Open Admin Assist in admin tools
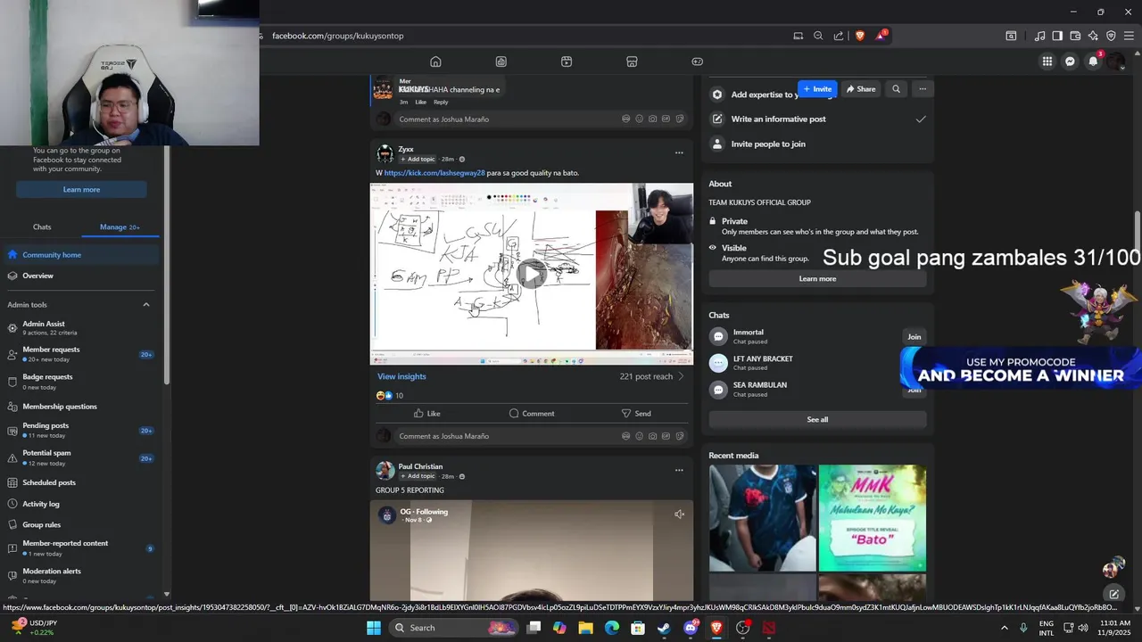1142x642 pixels. [81, 327]
